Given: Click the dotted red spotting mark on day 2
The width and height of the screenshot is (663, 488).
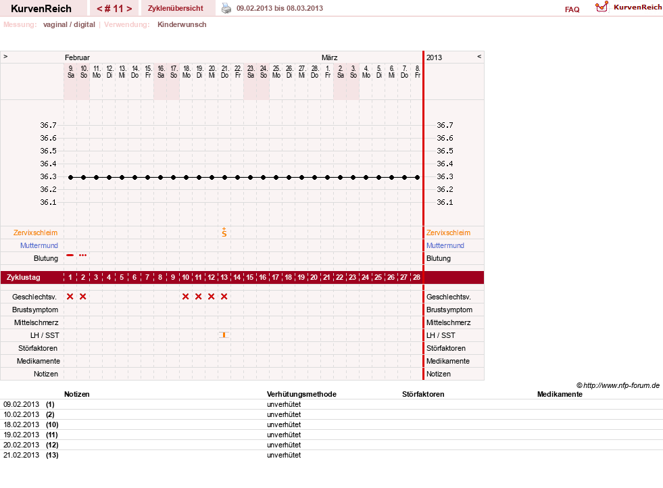Looking at the screenshot, I should click(x=83, y=255).
